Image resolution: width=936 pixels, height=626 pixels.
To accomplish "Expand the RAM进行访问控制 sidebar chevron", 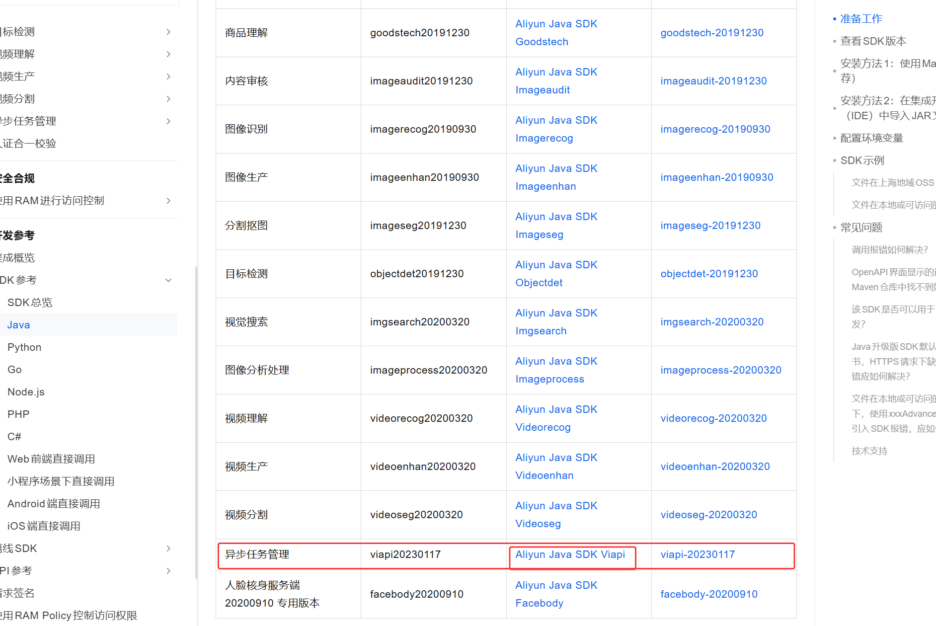I will tap(168, 201).
